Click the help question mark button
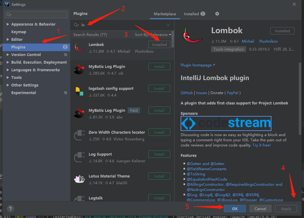The image size is (304, 218). (x=10, y=209)
